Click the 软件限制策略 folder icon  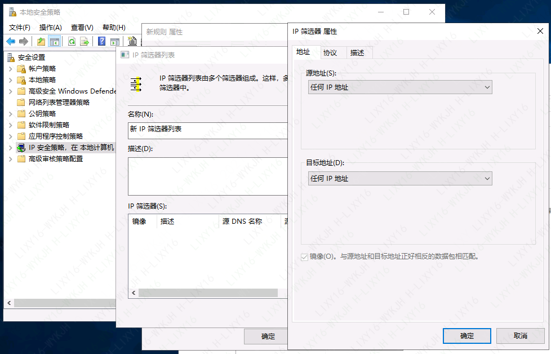[21, 125]
